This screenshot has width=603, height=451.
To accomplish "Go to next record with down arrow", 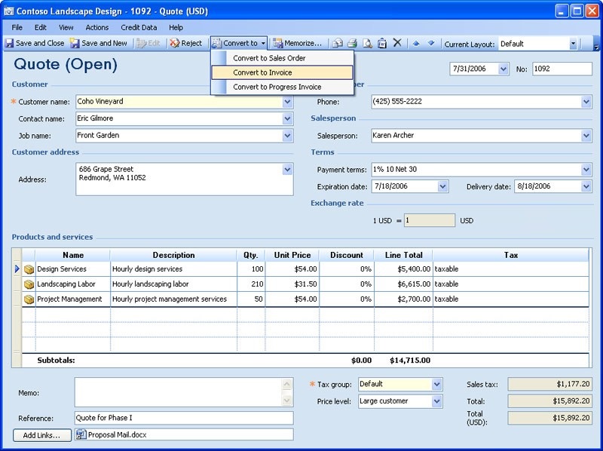I will [431, 43].
